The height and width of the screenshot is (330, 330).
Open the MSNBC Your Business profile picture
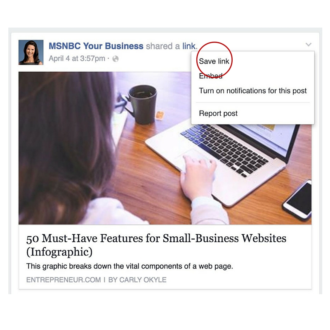[x=31, y=52]
